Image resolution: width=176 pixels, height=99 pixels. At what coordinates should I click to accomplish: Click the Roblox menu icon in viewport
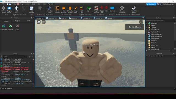(x=39, y=22)
